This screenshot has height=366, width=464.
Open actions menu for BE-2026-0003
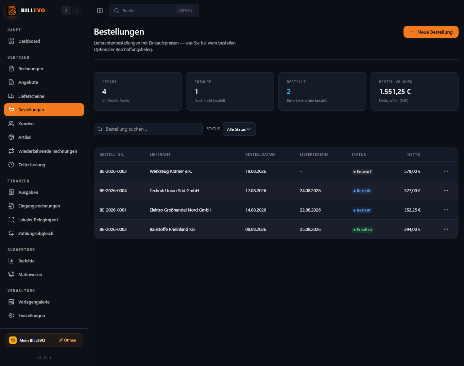click(x=446, y=171)
